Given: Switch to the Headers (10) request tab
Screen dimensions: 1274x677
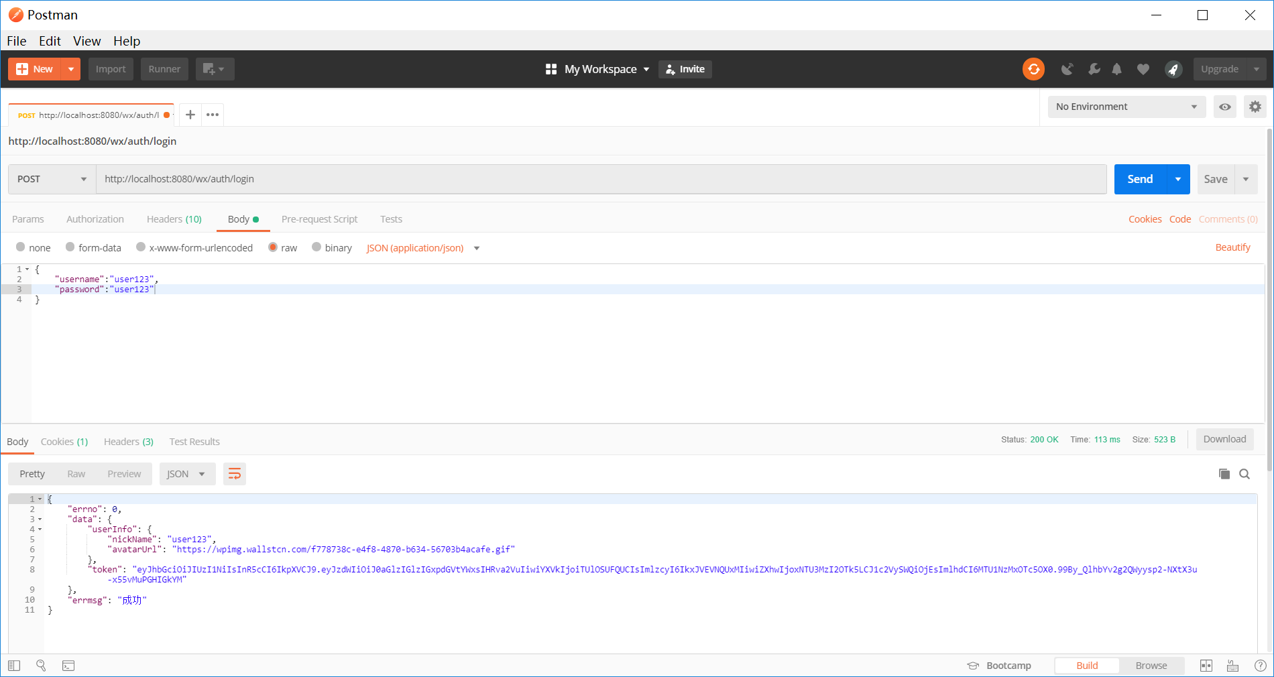Looking at the screenshot, I should (174, 219).
